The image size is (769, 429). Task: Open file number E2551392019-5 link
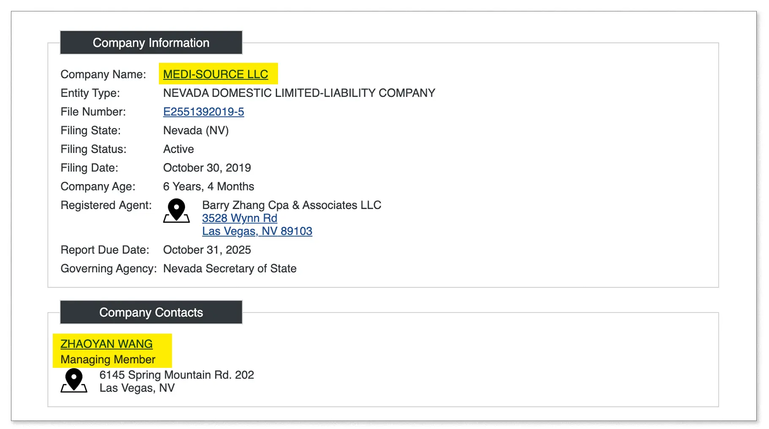pos(203,112)
